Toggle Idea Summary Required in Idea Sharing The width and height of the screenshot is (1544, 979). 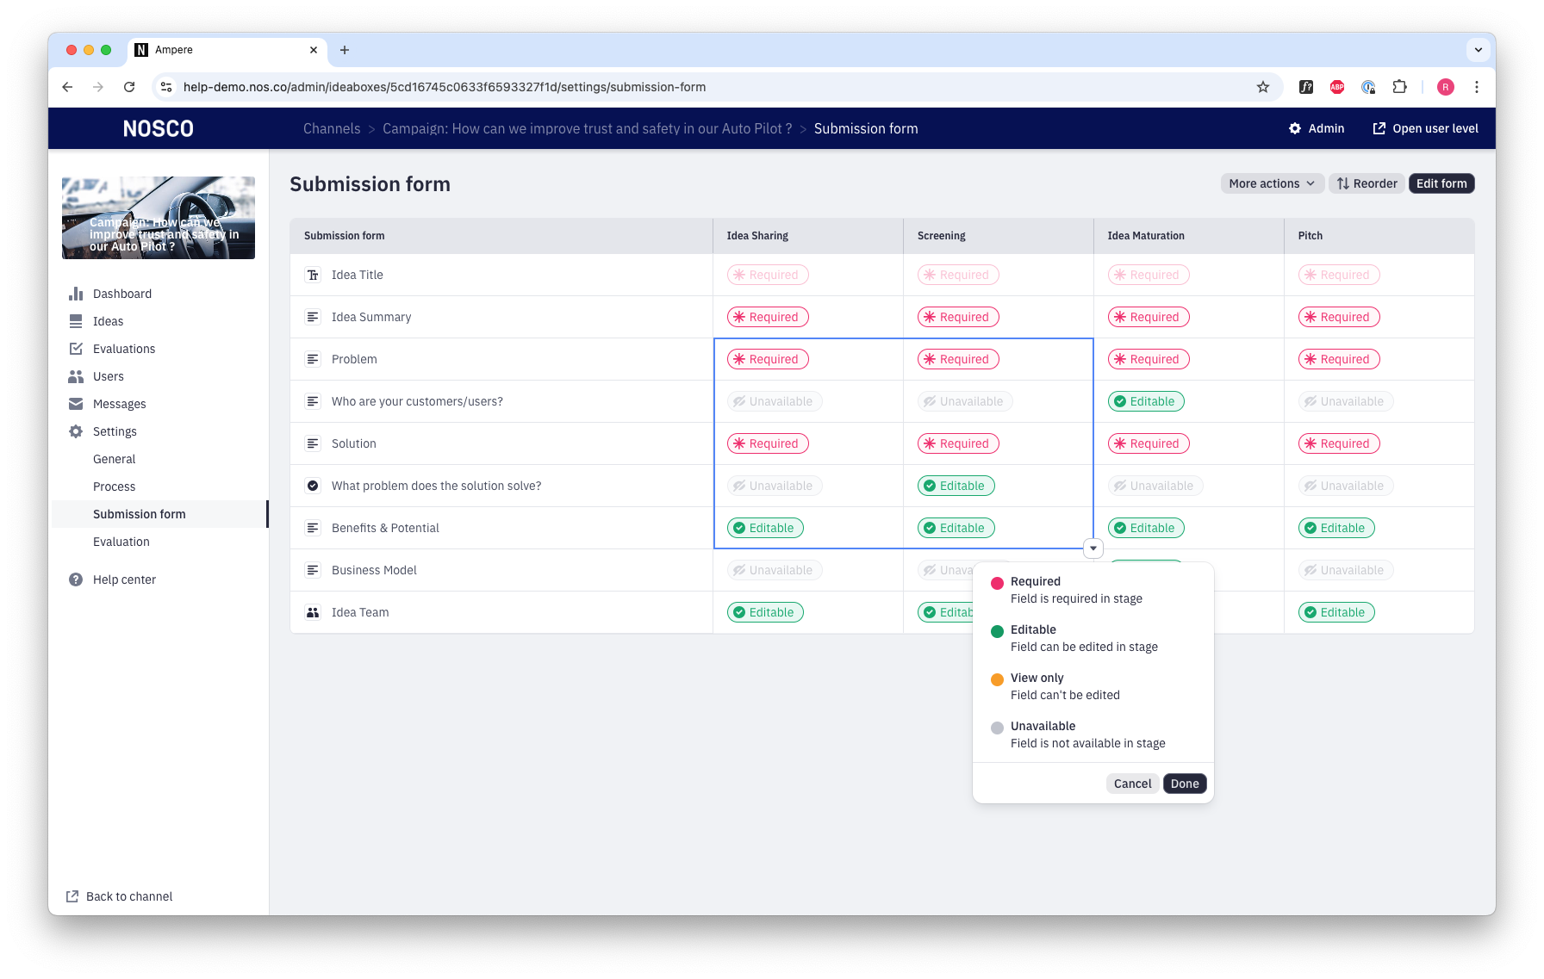(768, 317)
